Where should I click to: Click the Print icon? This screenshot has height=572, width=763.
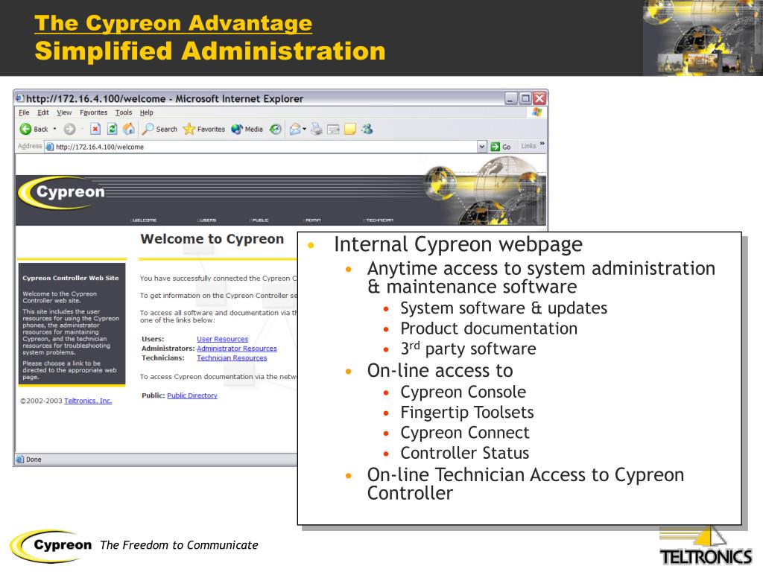coord(317,129)
